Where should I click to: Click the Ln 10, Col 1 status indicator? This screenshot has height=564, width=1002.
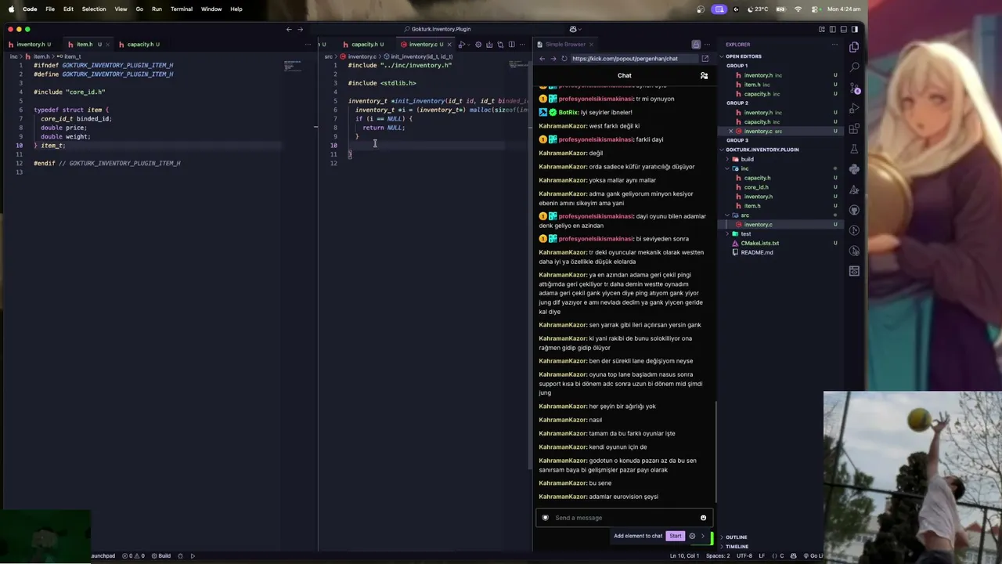click(684, 555)
